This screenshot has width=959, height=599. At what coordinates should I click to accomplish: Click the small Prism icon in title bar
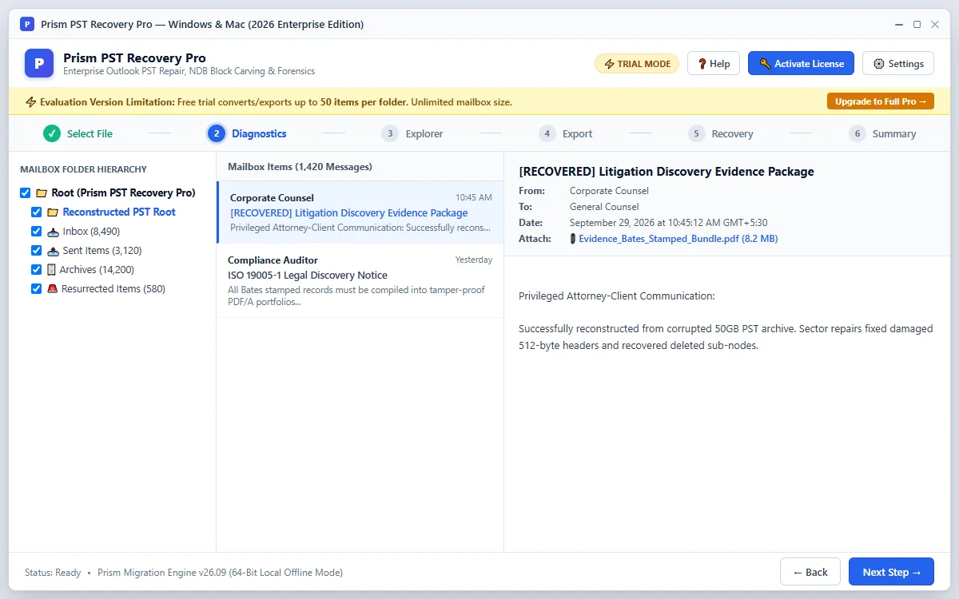[27, 24]
